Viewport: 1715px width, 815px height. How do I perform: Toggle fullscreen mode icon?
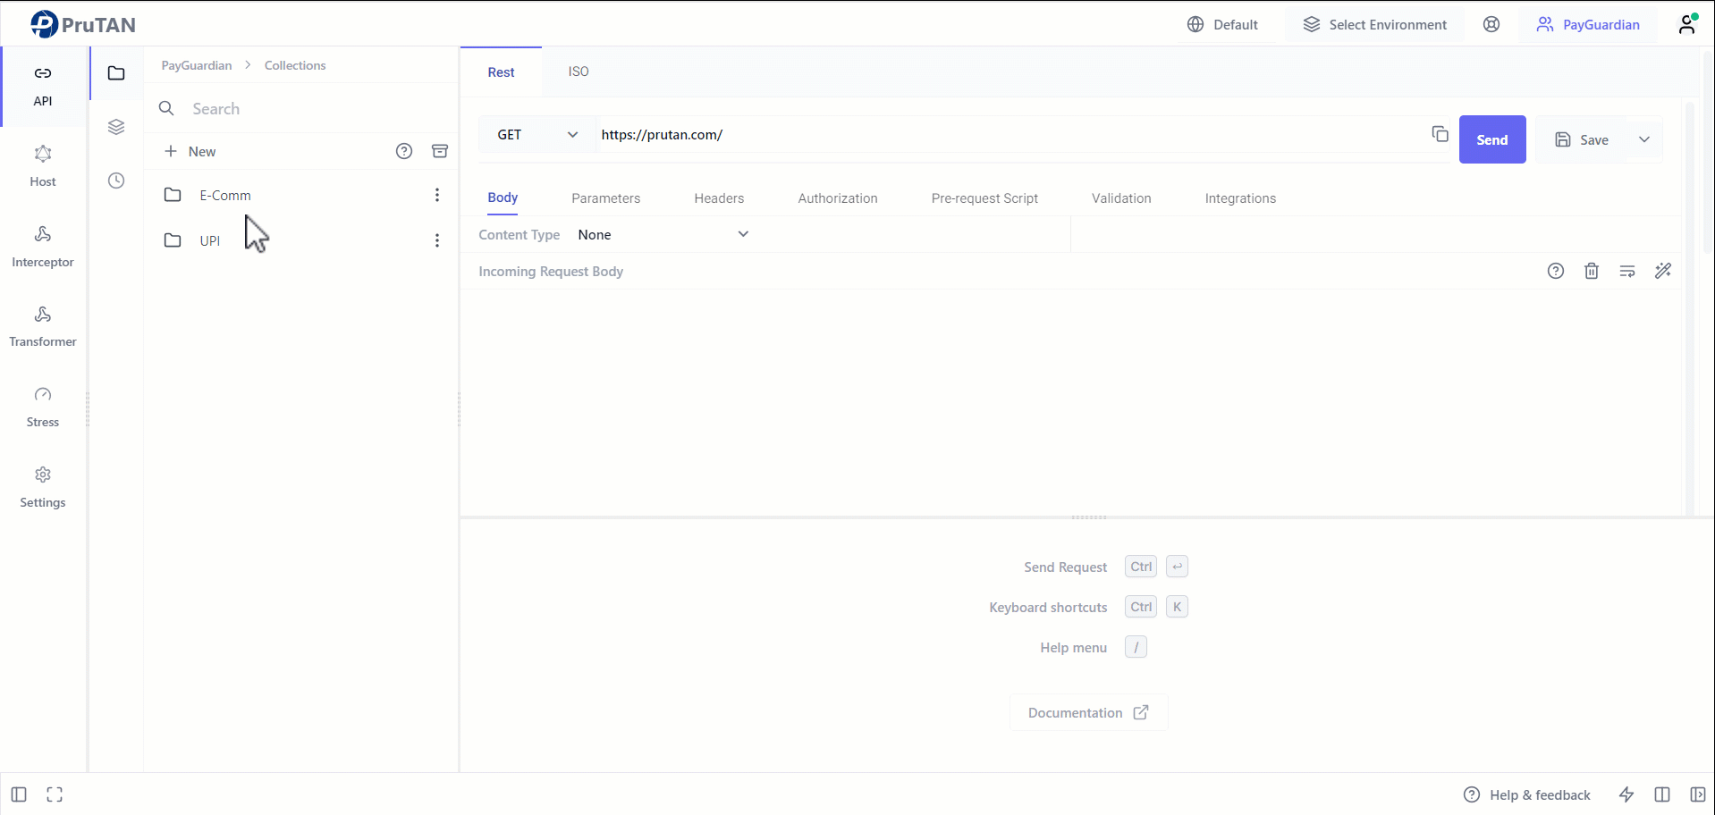pos(55,794)
